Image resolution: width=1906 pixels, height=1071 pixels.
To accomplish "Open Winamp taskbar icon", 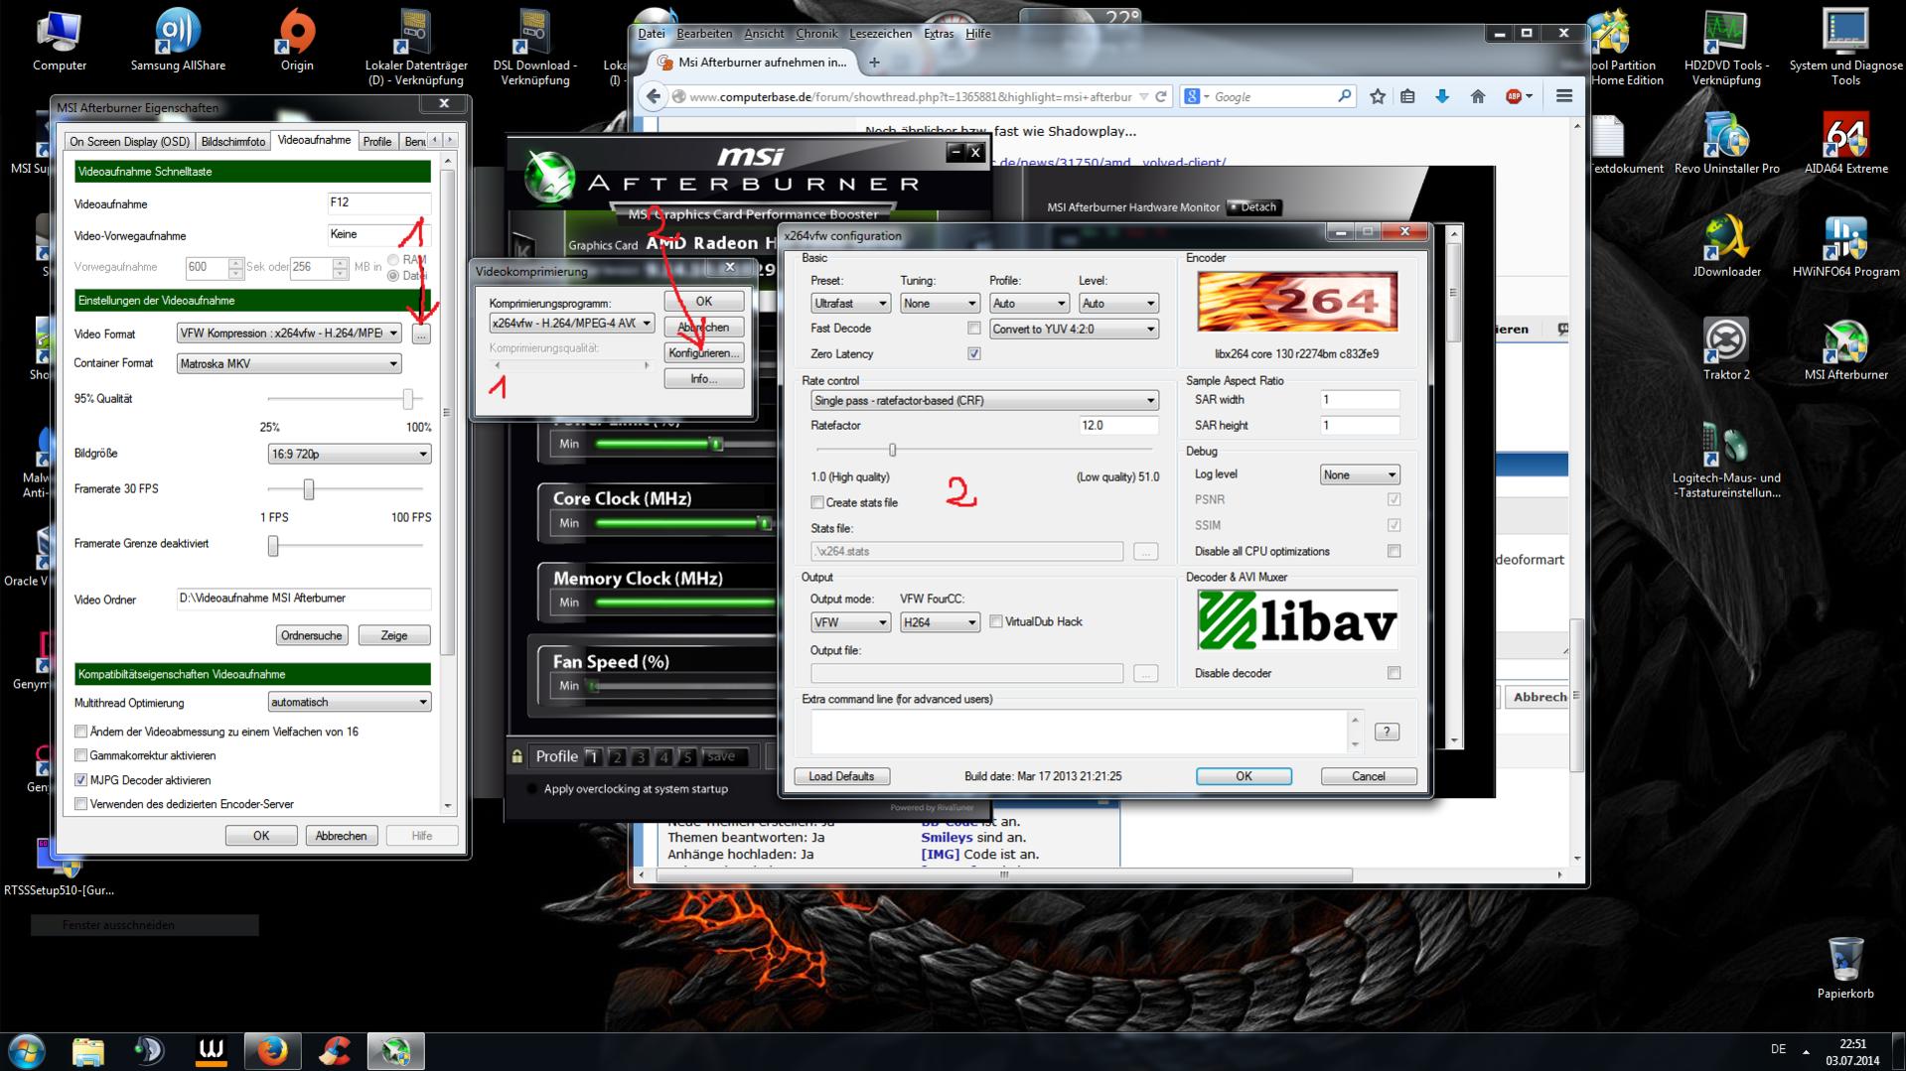I will [211, 1050].
